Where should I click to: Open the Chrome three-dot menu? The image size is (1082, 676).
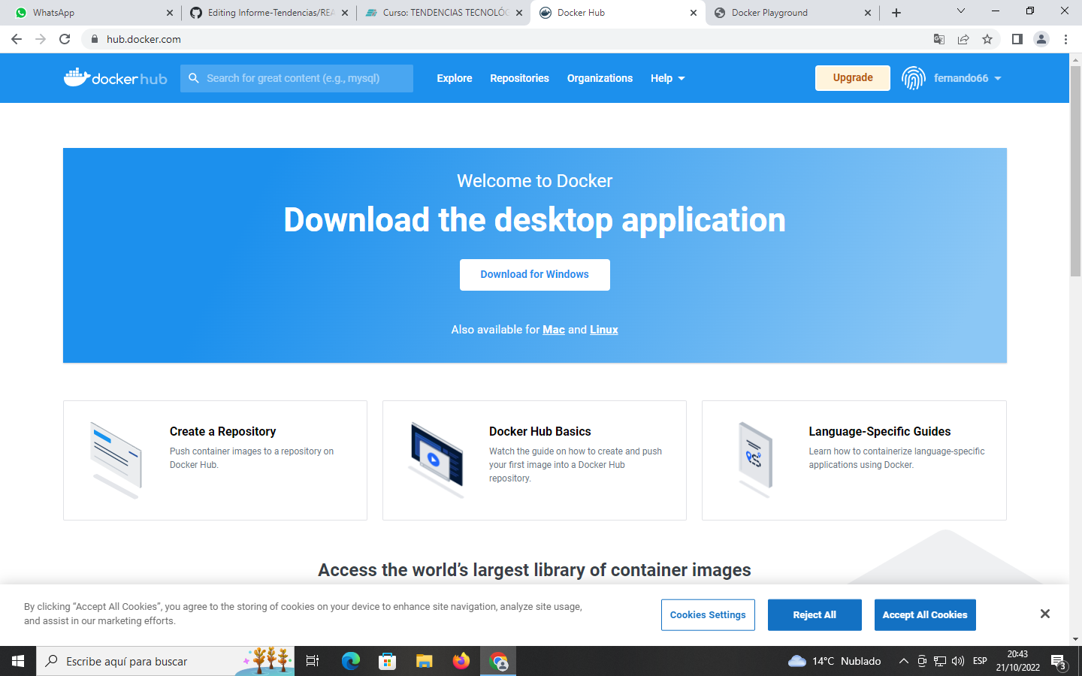tap(1066, 38)
